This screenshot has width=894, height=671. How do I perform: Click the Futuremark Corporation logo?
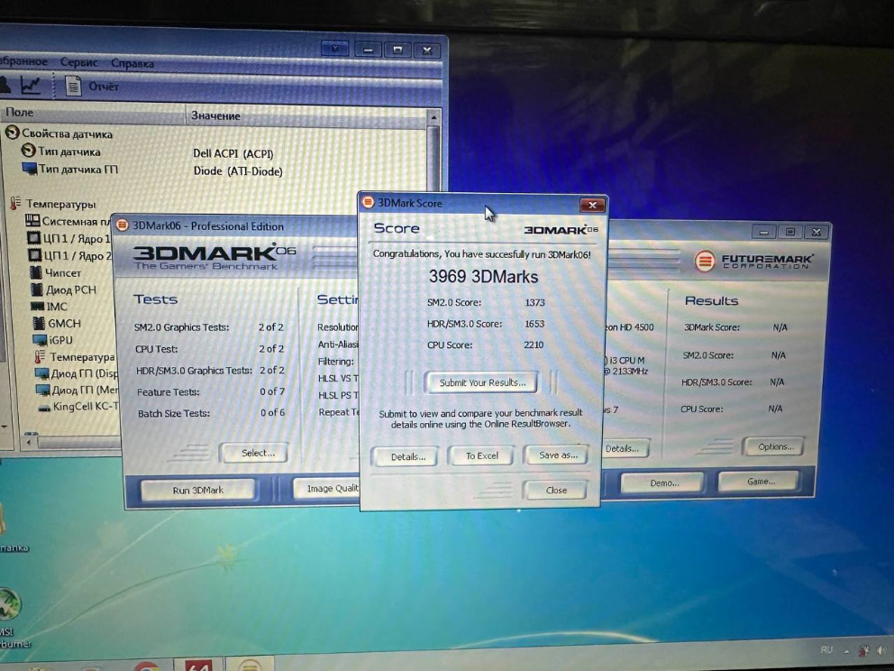point(753,261)
